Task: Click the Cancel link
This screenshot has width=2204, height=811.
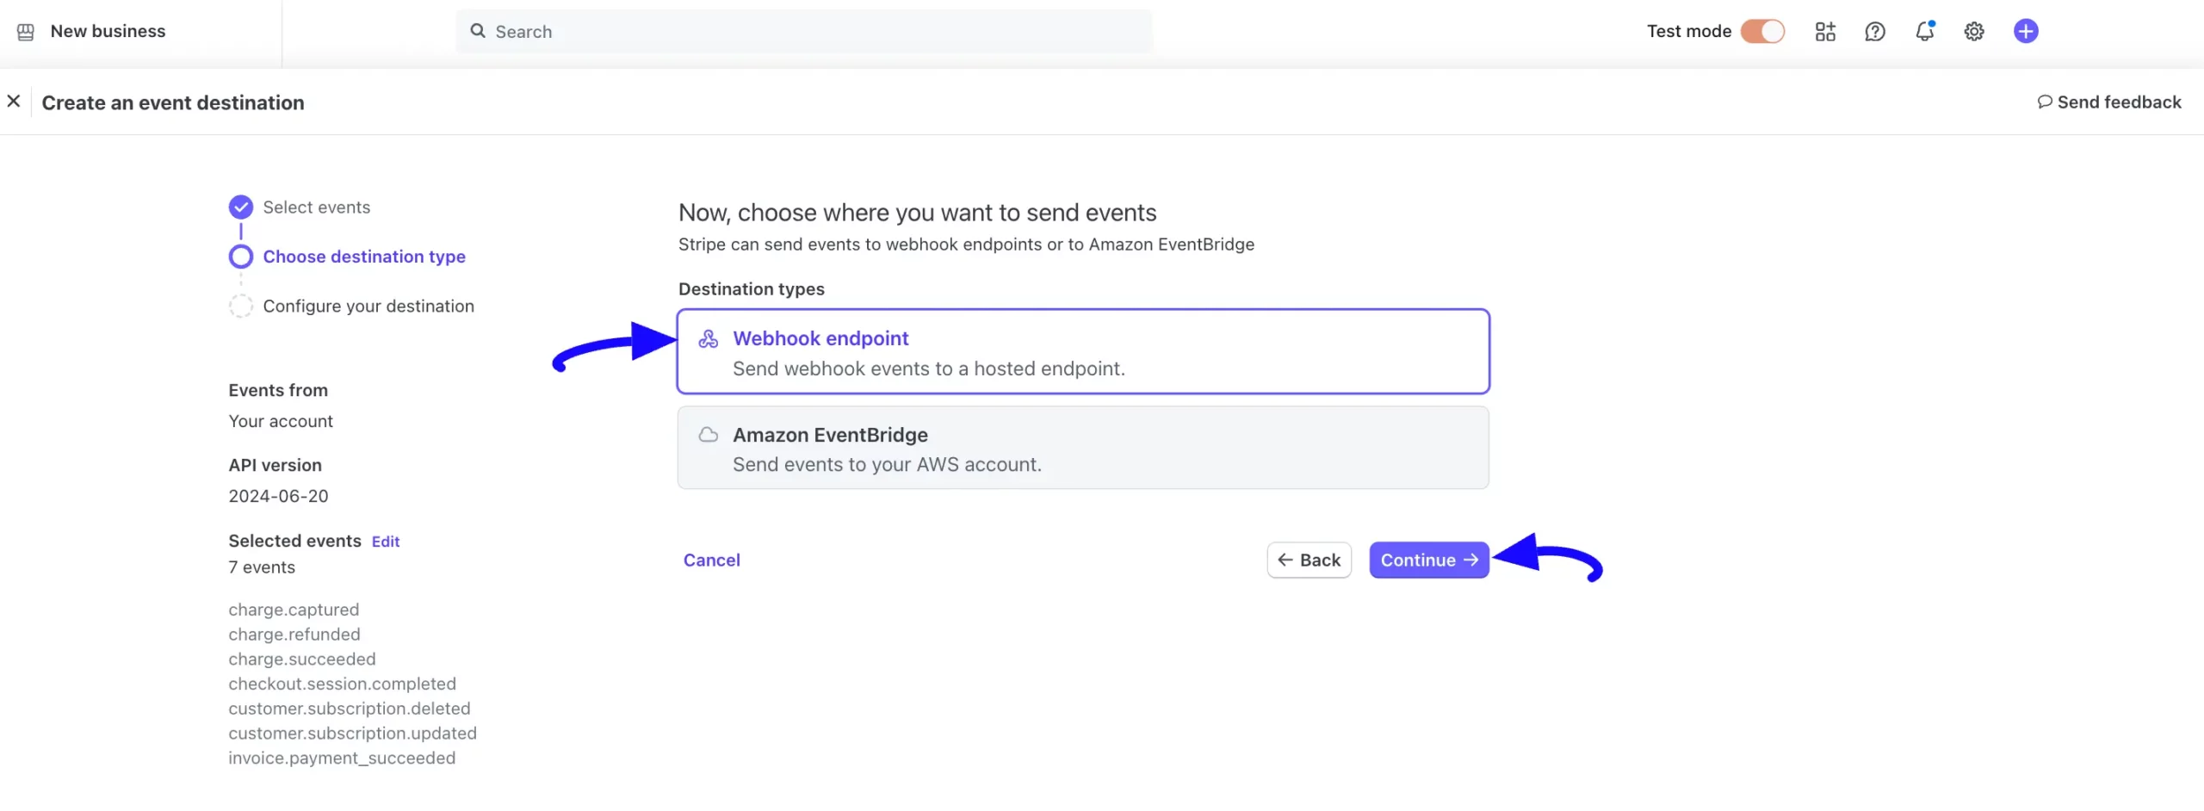Action: coord(711,560)
